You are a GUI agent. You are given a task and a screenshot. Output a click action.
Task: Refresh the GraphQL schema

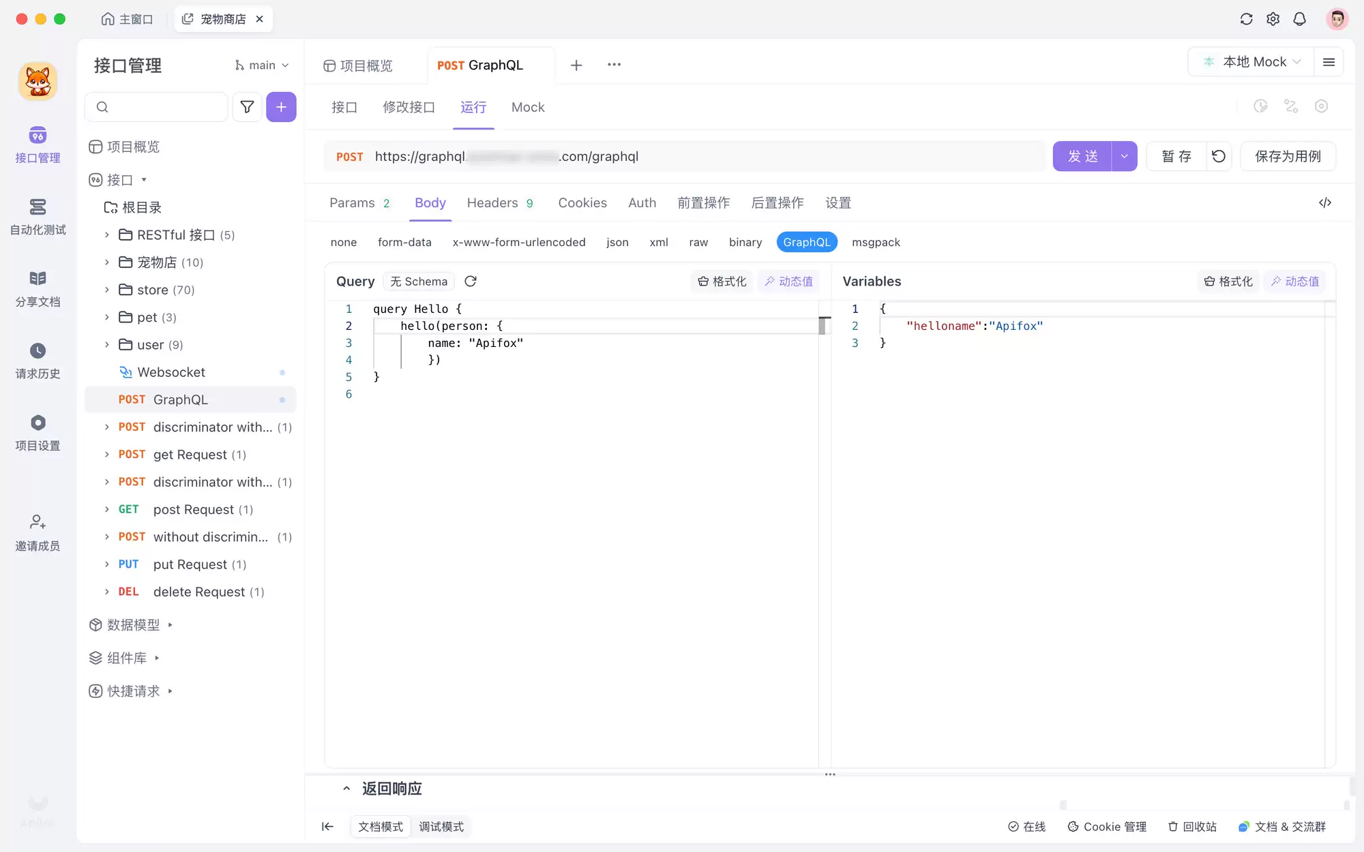coord(471,282)
